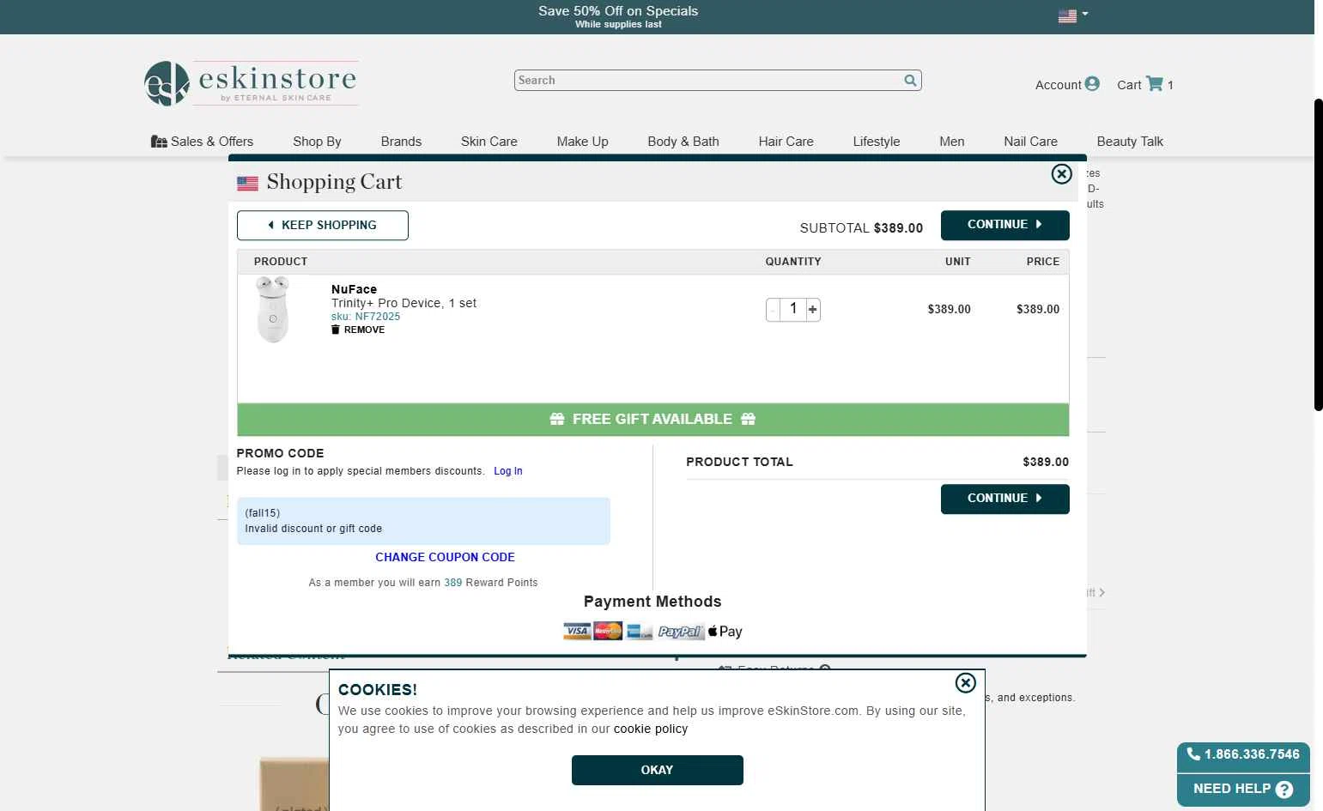Image resolution: width=1323 pixels, height=811 pixels.
Task: Click the page vertical scrollbar
Action: pyautogui.click(x=1319, y=255)
